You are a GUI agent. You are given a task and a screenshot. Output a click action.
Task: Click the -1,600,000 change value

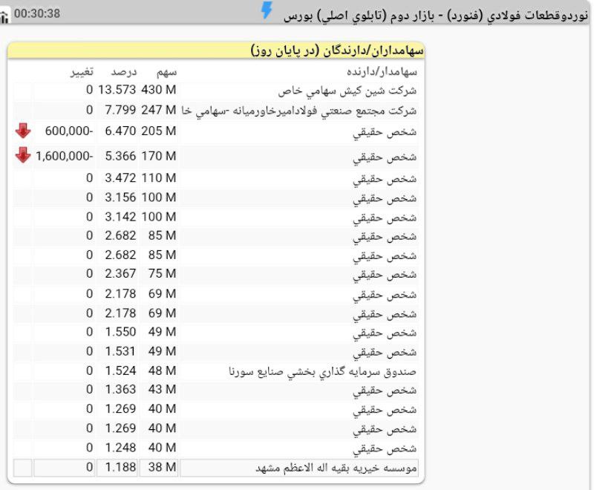point(64,156)
